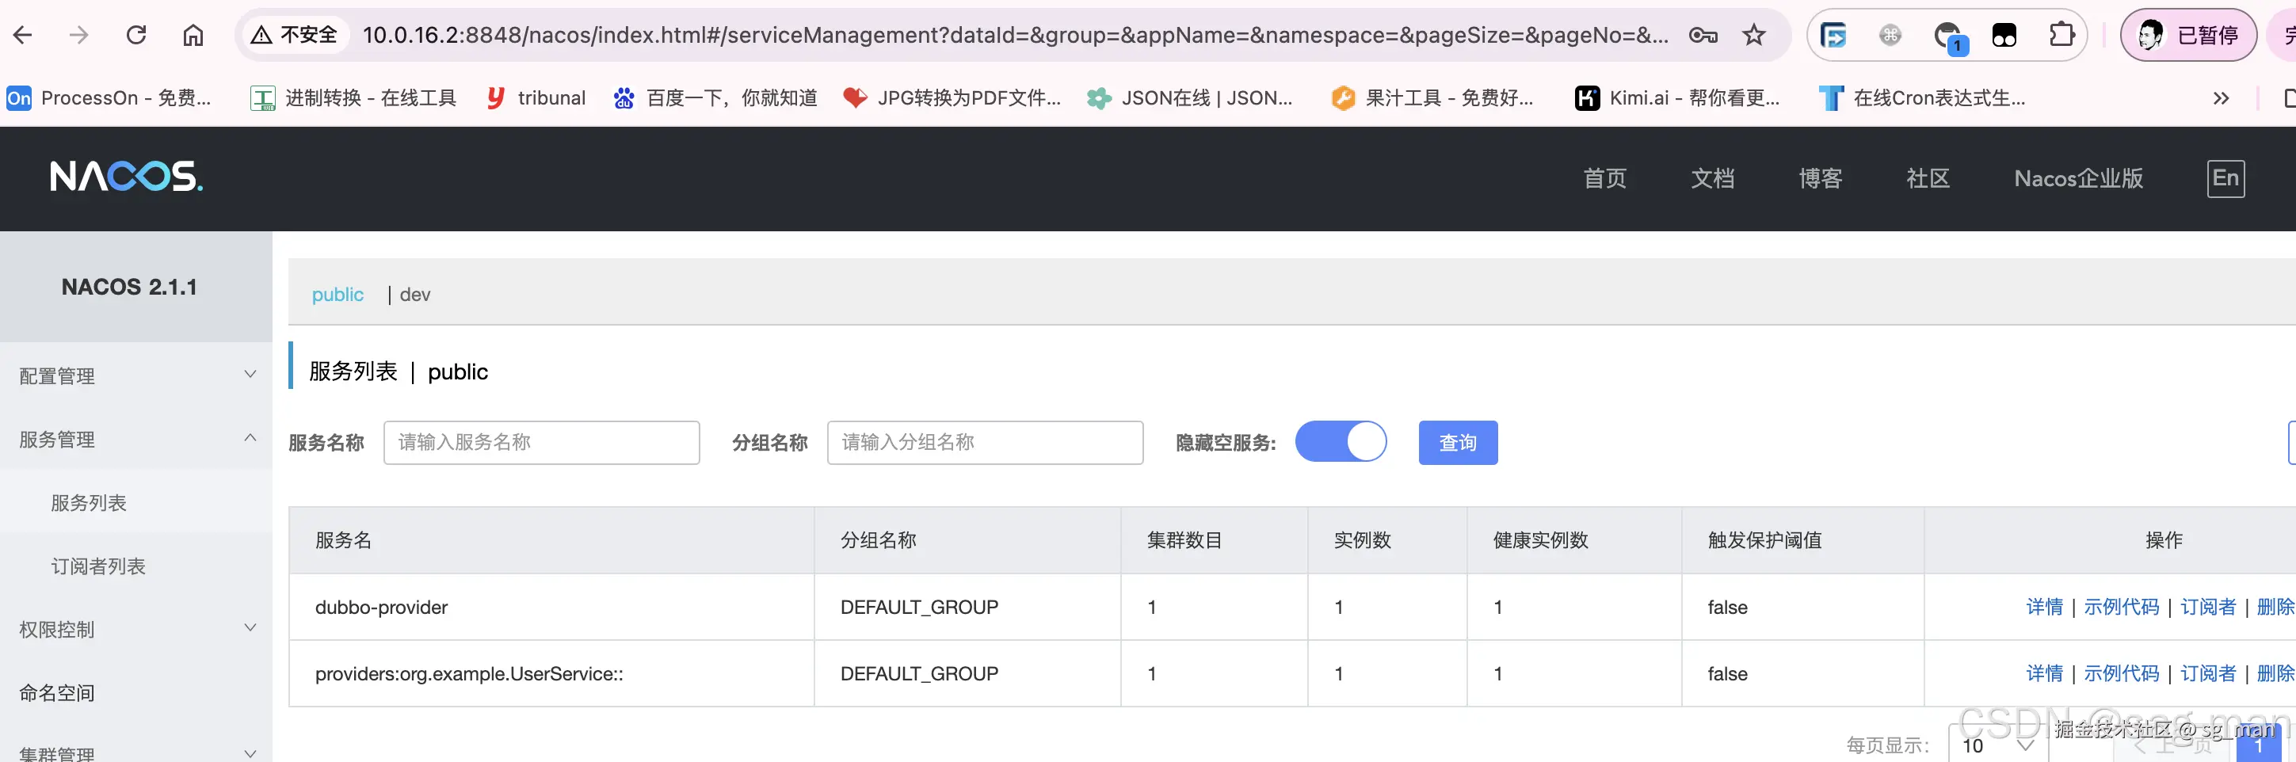Image resolution: width=2296 pixels, height=762 pixels.
Task: Open the 进制转换 - 在线工具 bookmark
Action: 353,98
